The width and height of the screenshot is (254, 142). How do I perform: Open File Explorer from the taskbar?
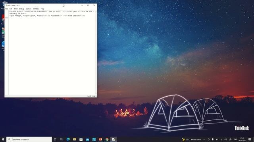pyautogui.click(x=75, y=139)
